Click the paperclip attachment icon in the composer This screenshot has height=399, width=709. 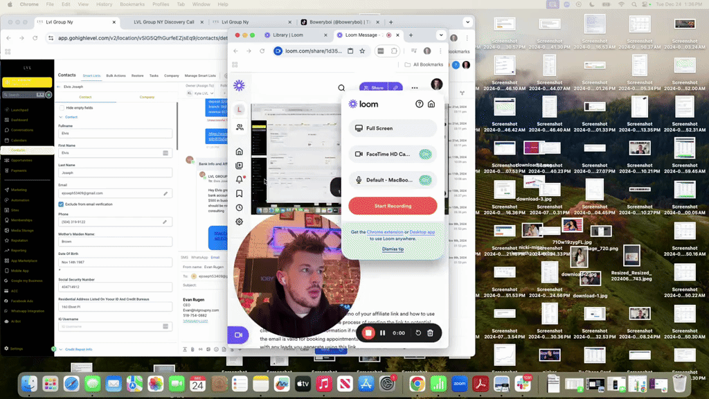pyautogui.click(x=193, y=348)
